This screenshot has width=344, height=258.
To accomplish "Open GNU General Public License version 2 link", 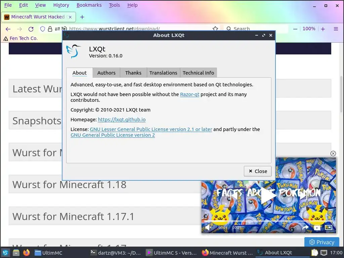I will coord(113,135).
